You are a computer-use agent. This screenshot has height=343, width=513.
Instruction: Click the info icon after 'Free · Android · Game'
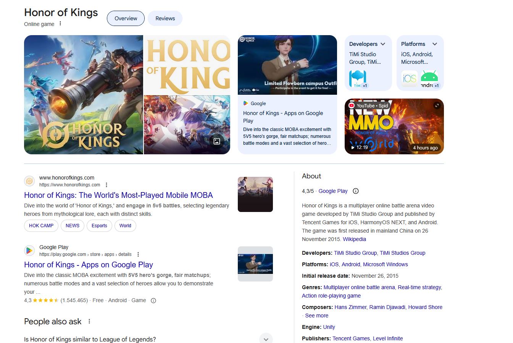tap(153, 301)
